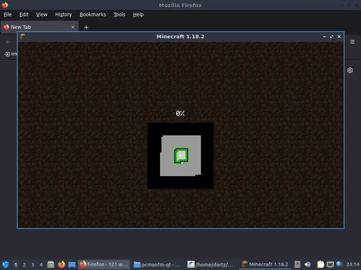361x270 pixels.
Task: Click the show desktop panel icon
Action: [x=72, y=264]
